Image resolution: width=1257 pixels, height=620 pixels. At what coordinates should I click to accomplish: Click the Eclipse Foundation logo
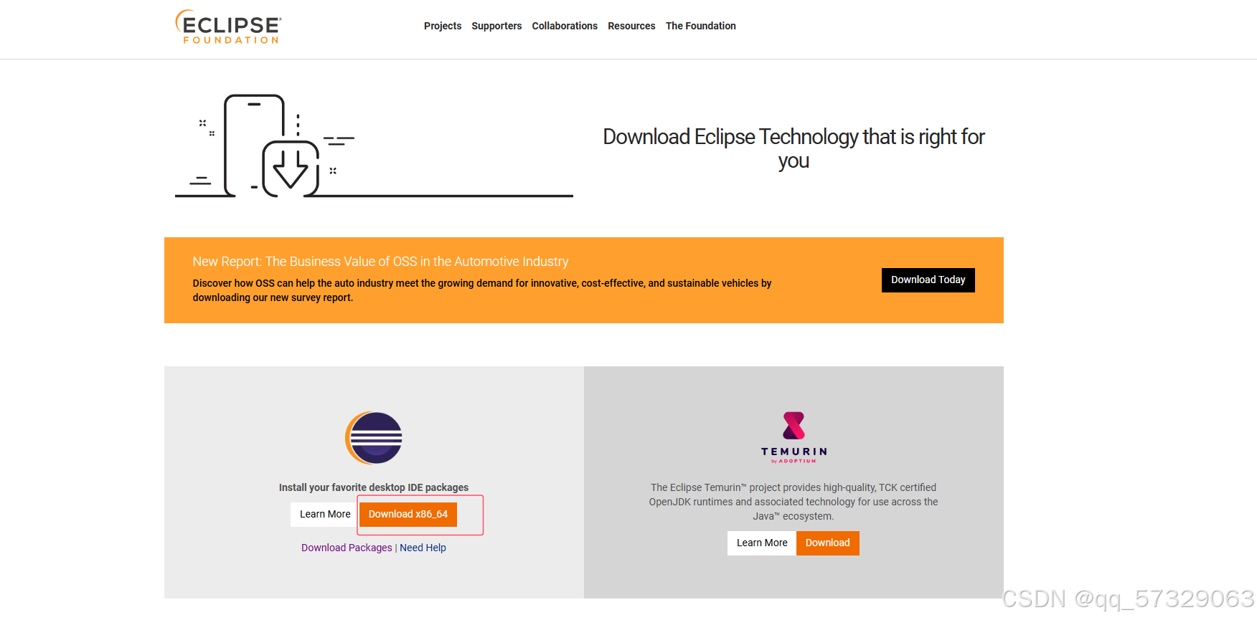click(x=229, y=27)
